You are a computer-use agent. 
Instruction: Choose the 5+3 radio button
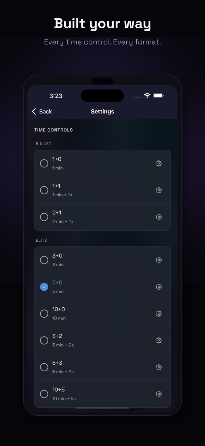click(44, 367)
